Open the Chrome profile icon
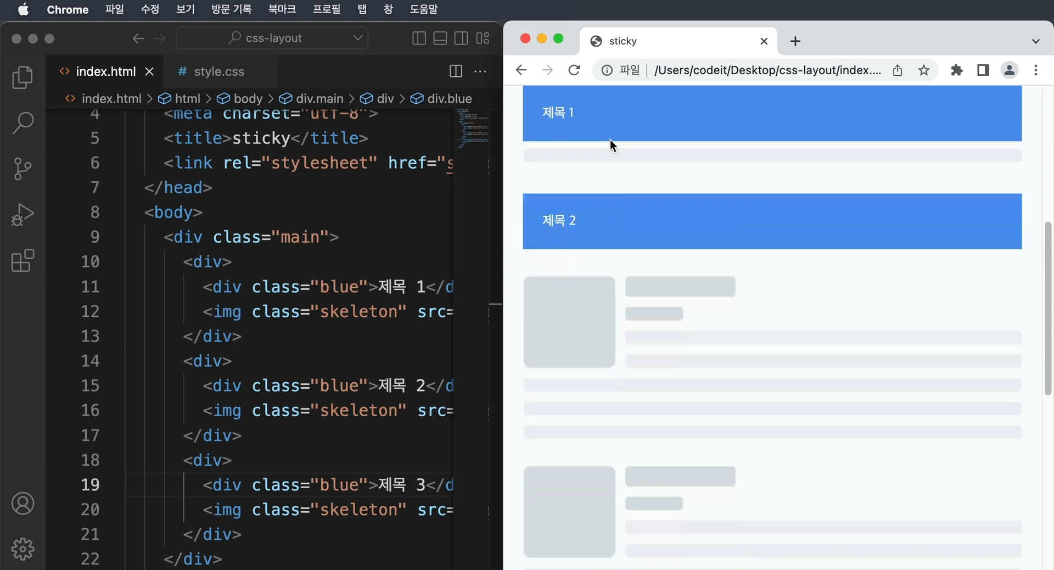1054x570 pixels. [x=1010, y=70]
